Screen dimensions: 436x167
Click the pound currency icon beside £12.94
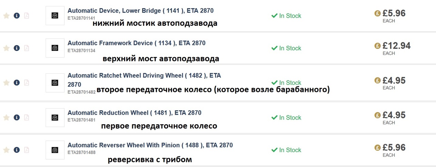coord(377,46)
